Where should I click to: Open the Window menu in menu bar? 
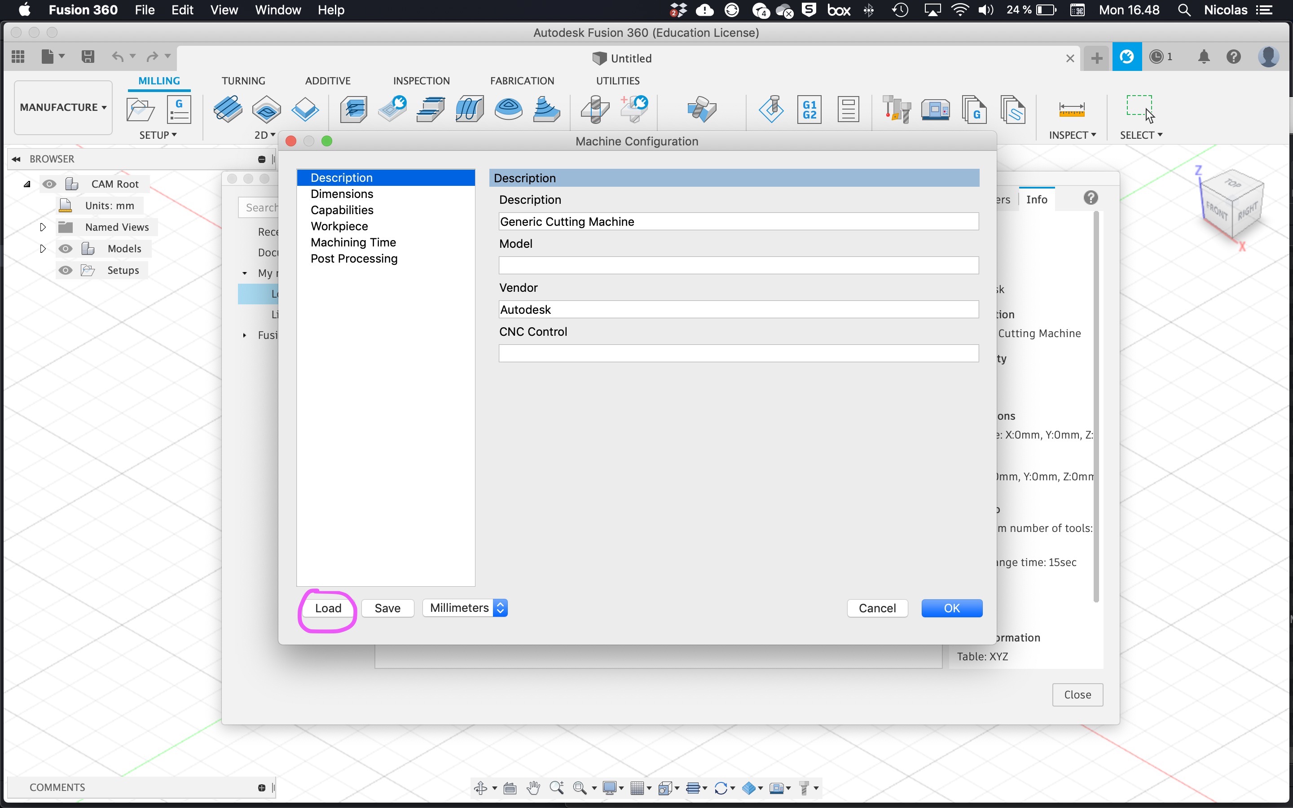[278, 10]
